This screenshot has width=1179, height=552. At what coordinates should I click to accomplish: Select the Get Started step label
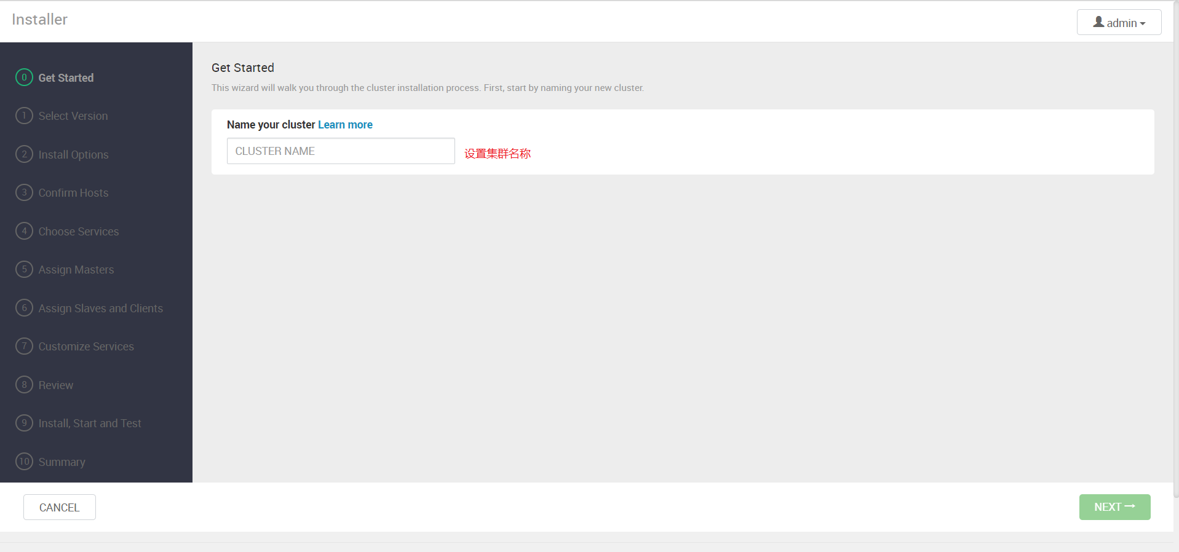(x=66, y=78)
